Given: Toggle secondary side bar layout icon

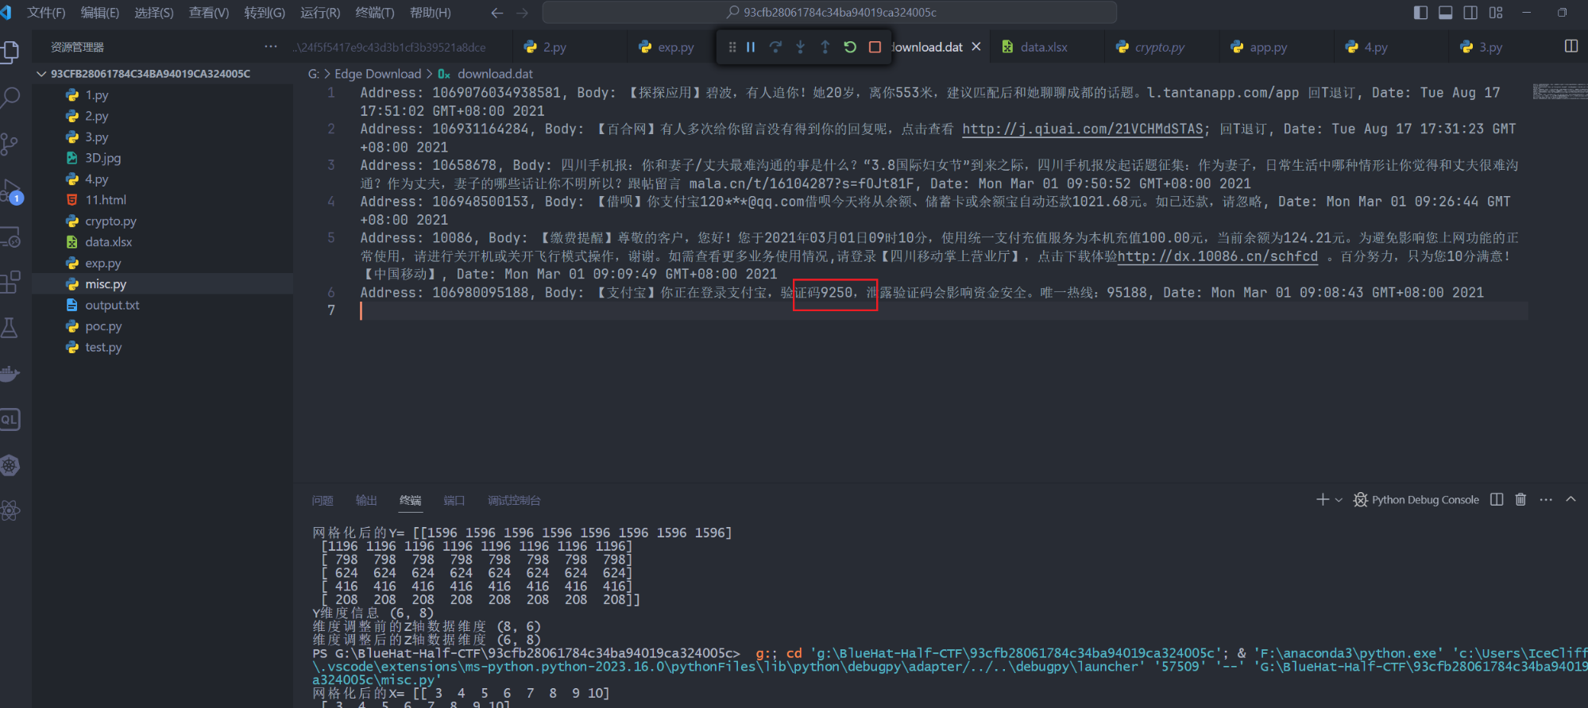Looking at the screenshot, I should point(1470,13).
